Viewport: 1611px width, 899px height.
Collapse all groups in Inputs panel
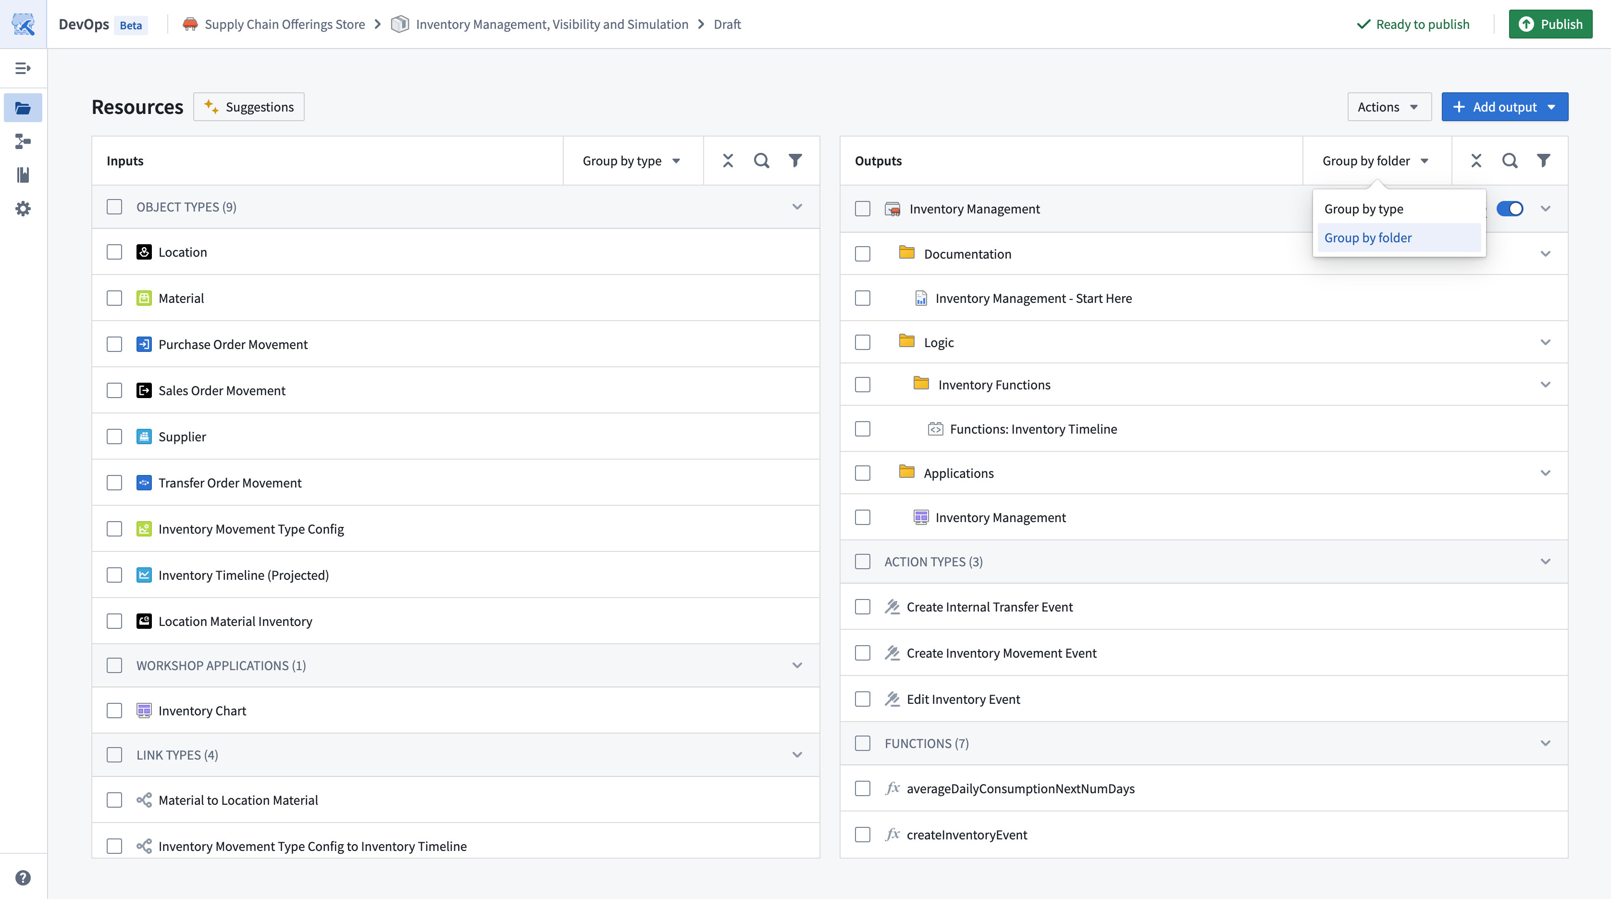click(728, 161)
